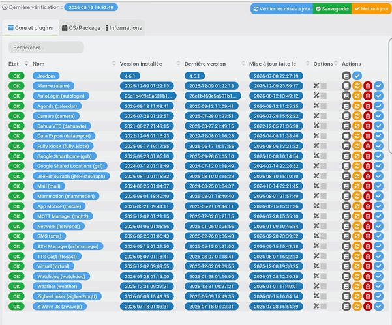Click update date 2022-12-05 21:36:20

click(x=276, y=126)
